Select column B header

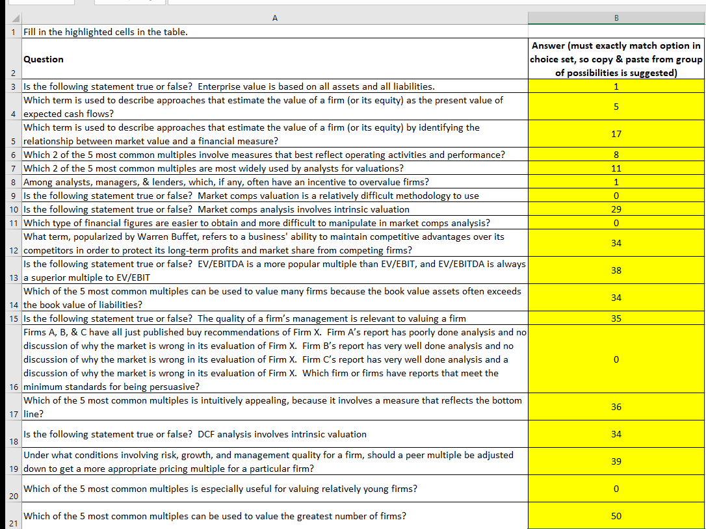point(616,18)
